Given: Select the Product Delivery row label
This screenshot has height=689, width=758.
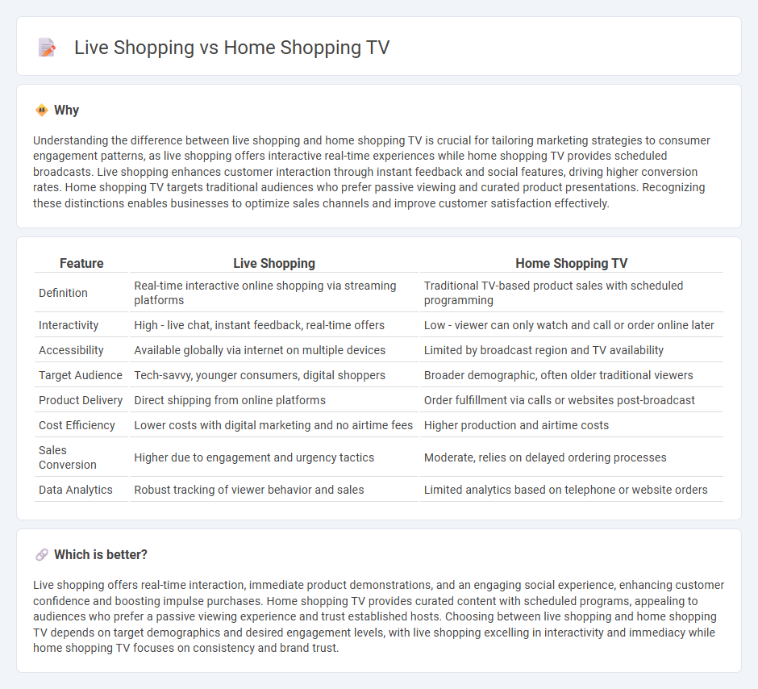Looking at the screenshot, I should click(x=81, y=401).
